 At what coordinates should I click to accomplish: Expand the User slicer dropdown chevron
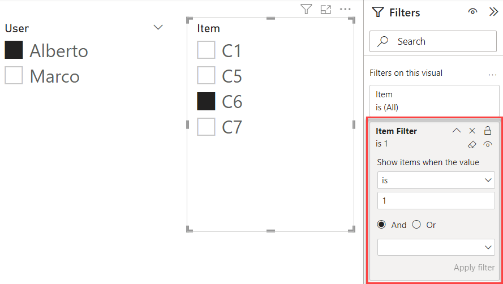tap(158, 27)
